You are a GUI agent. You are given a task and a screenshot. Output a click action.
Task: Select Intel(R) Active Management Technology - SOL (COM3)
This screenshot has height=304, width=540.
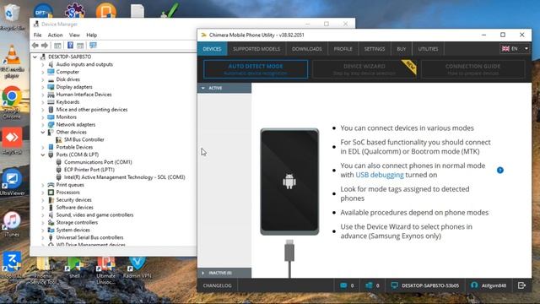[125, 177]
